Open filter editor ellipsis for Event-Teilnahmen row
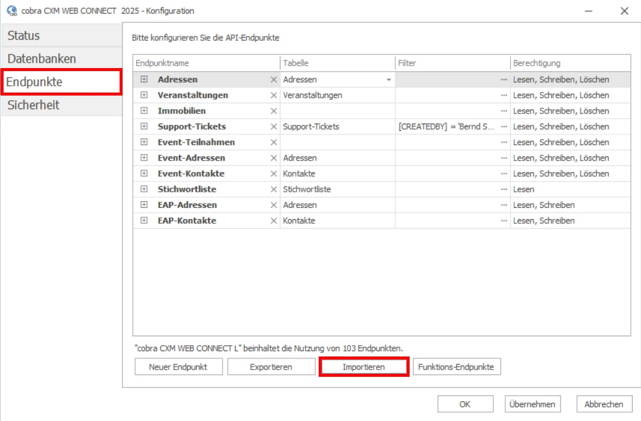The height and width of the screenshot is (421, 641). pos(503,142)
